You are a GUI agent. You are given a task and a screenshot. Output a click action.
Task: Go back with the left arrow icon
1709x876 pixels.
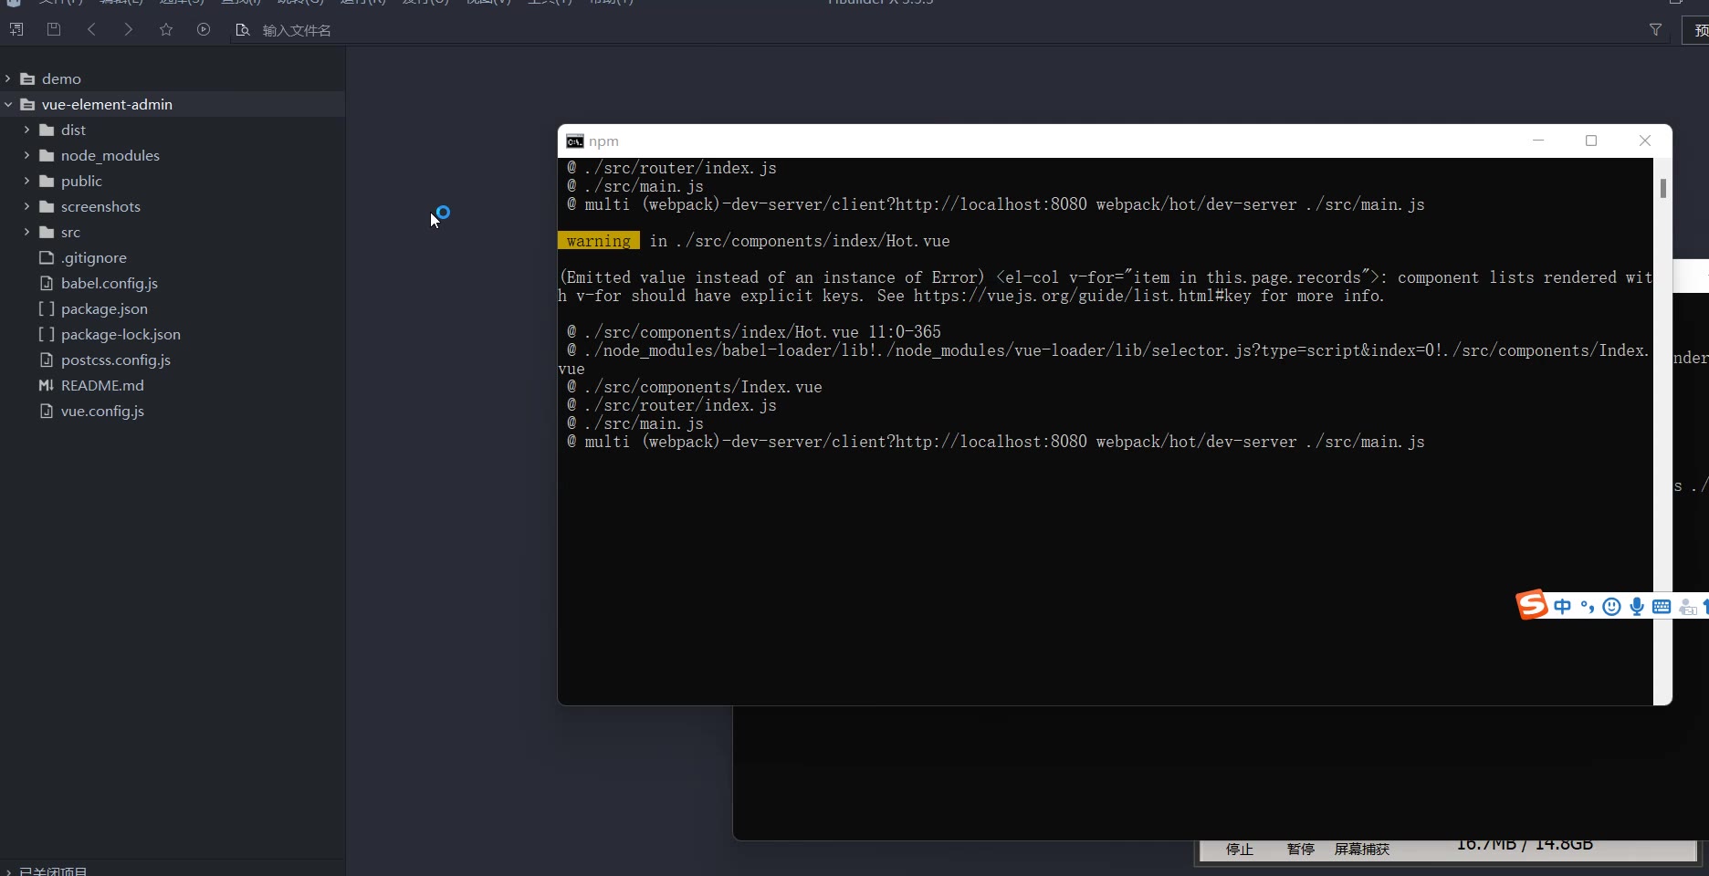pyautogui.click(x=91, y=29)
